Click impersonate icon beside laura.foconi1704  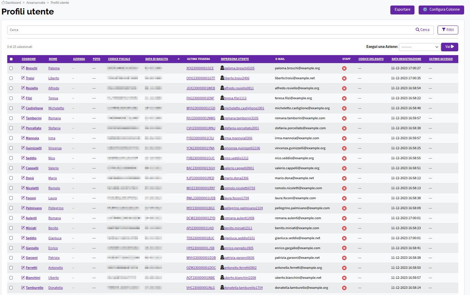point(222,198)
